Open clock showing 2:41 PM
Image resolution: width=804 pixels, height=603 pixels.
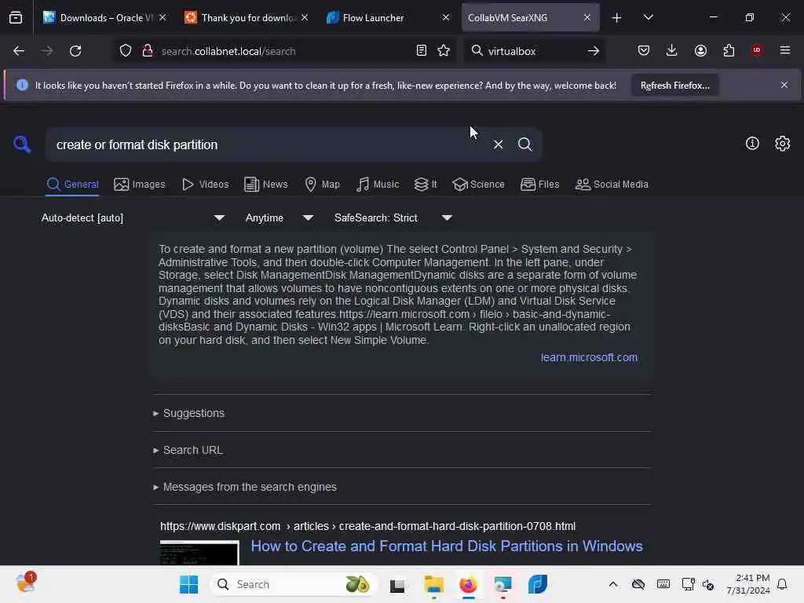tap(748, 584)
